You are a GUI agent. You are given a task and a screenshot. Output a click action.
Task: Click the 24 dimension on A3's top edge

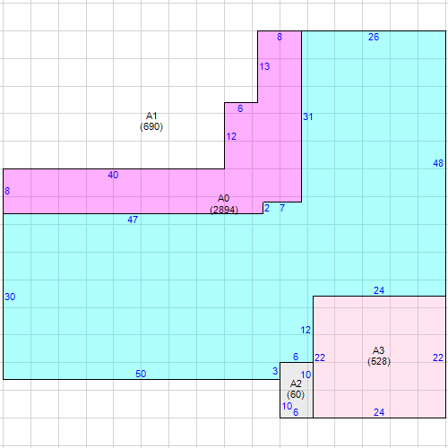[379, 290]
